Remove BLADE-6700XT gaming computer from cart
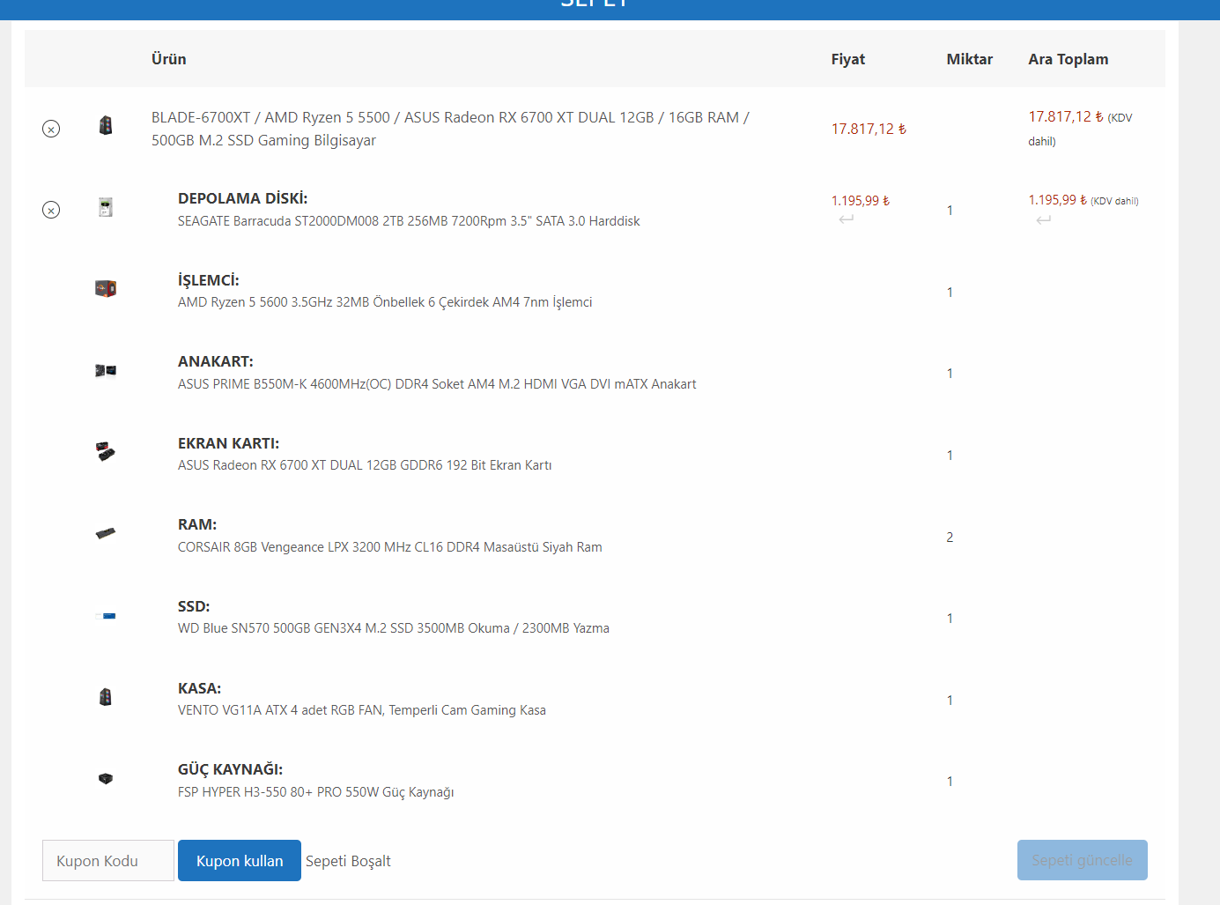The width and height of the screenshot is (1220, 905). coord(51,129)
